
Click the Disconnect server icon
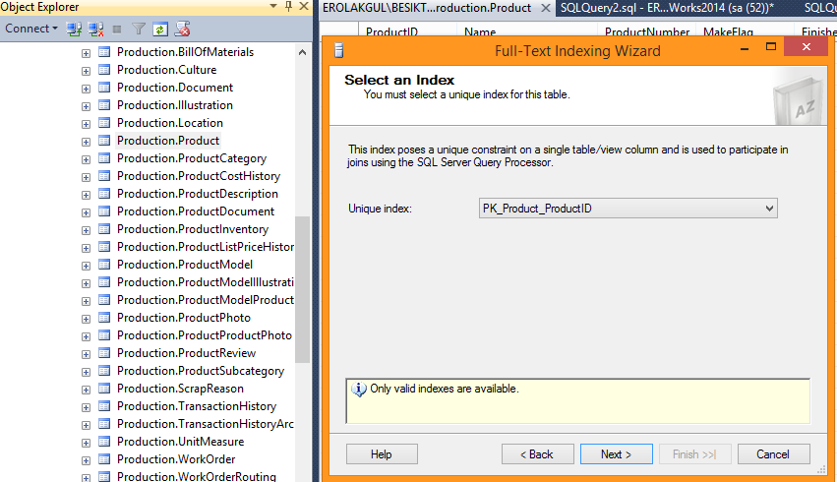coord(95,30)
